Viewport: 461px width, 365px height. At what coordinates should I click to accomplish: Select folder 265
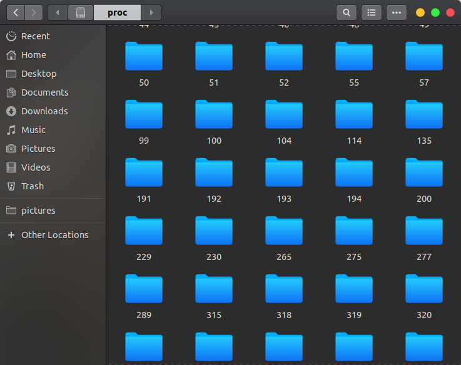coord(284,231)
